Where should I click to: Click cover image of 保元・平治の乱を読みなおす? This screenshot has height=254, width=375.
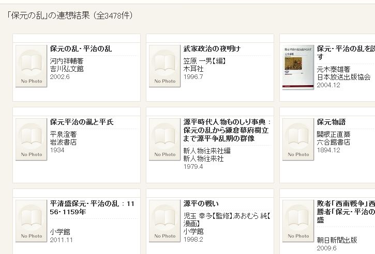[298, 67]
